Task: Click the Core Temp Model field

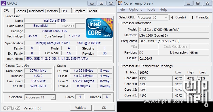Action: (174, 30)
